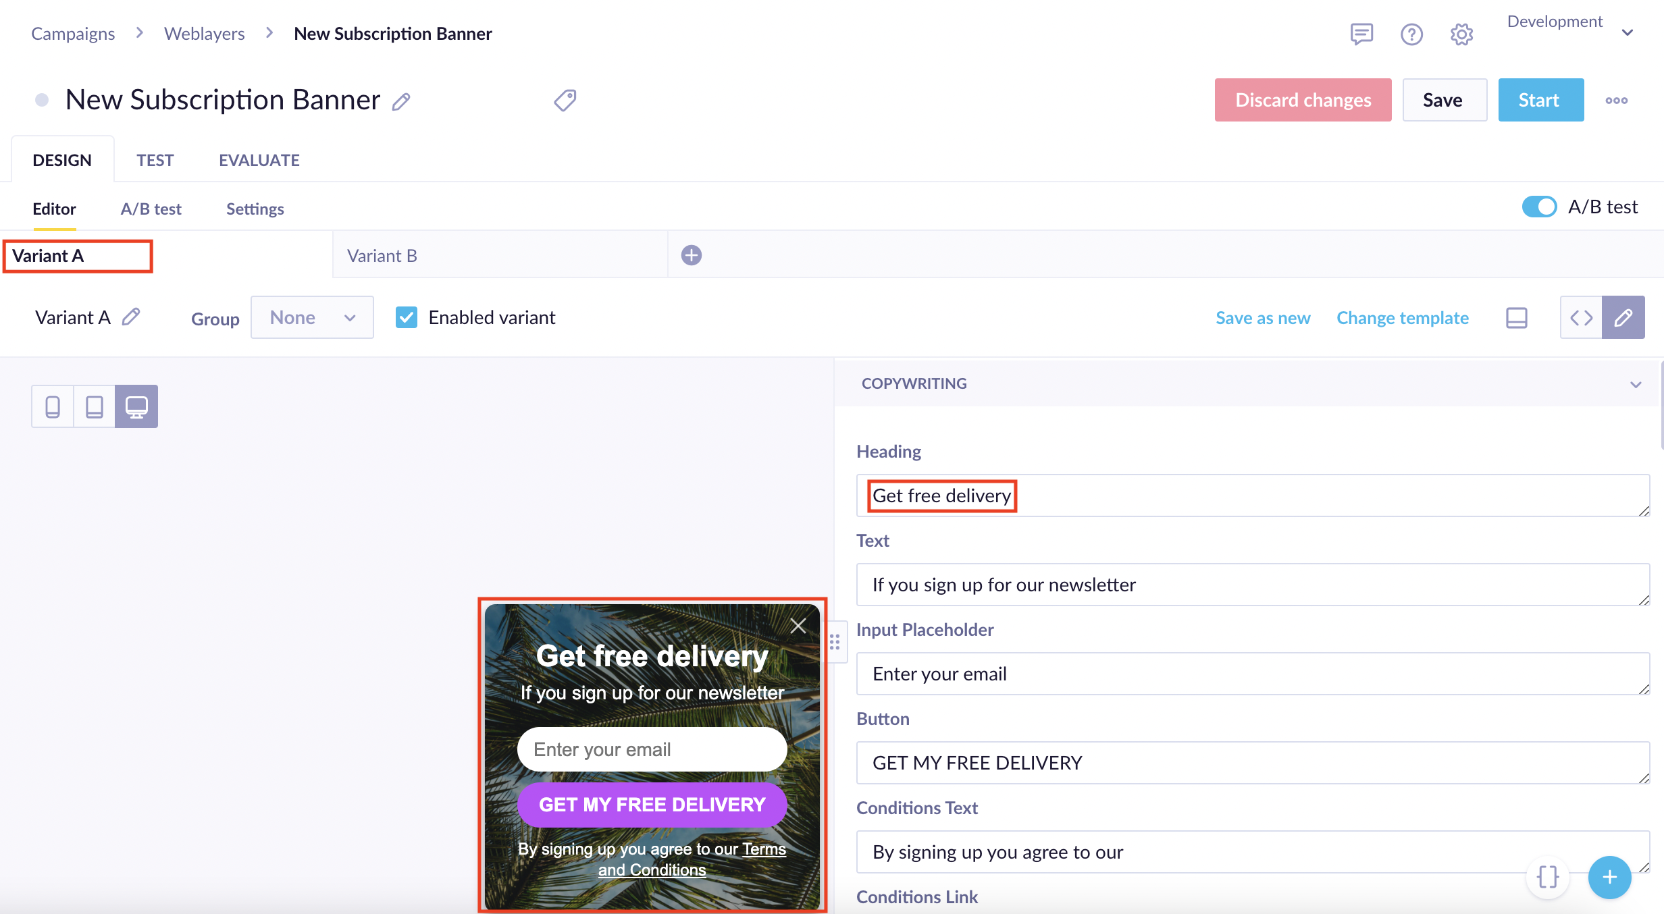Viewport: 1664px width, 914px height.
Task: Turn off the A/B test toggle
Action: click(1539, 207)
